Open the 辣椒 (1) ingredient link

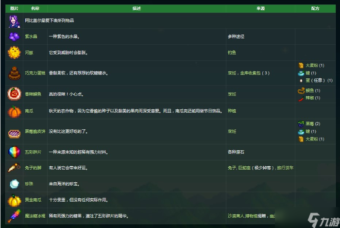pyautogui.click(x=313, y=98)
